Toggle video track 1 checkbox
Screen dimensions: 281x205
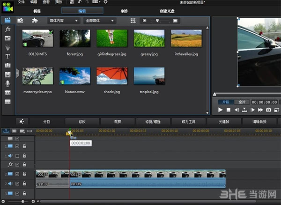click(17, 146)
